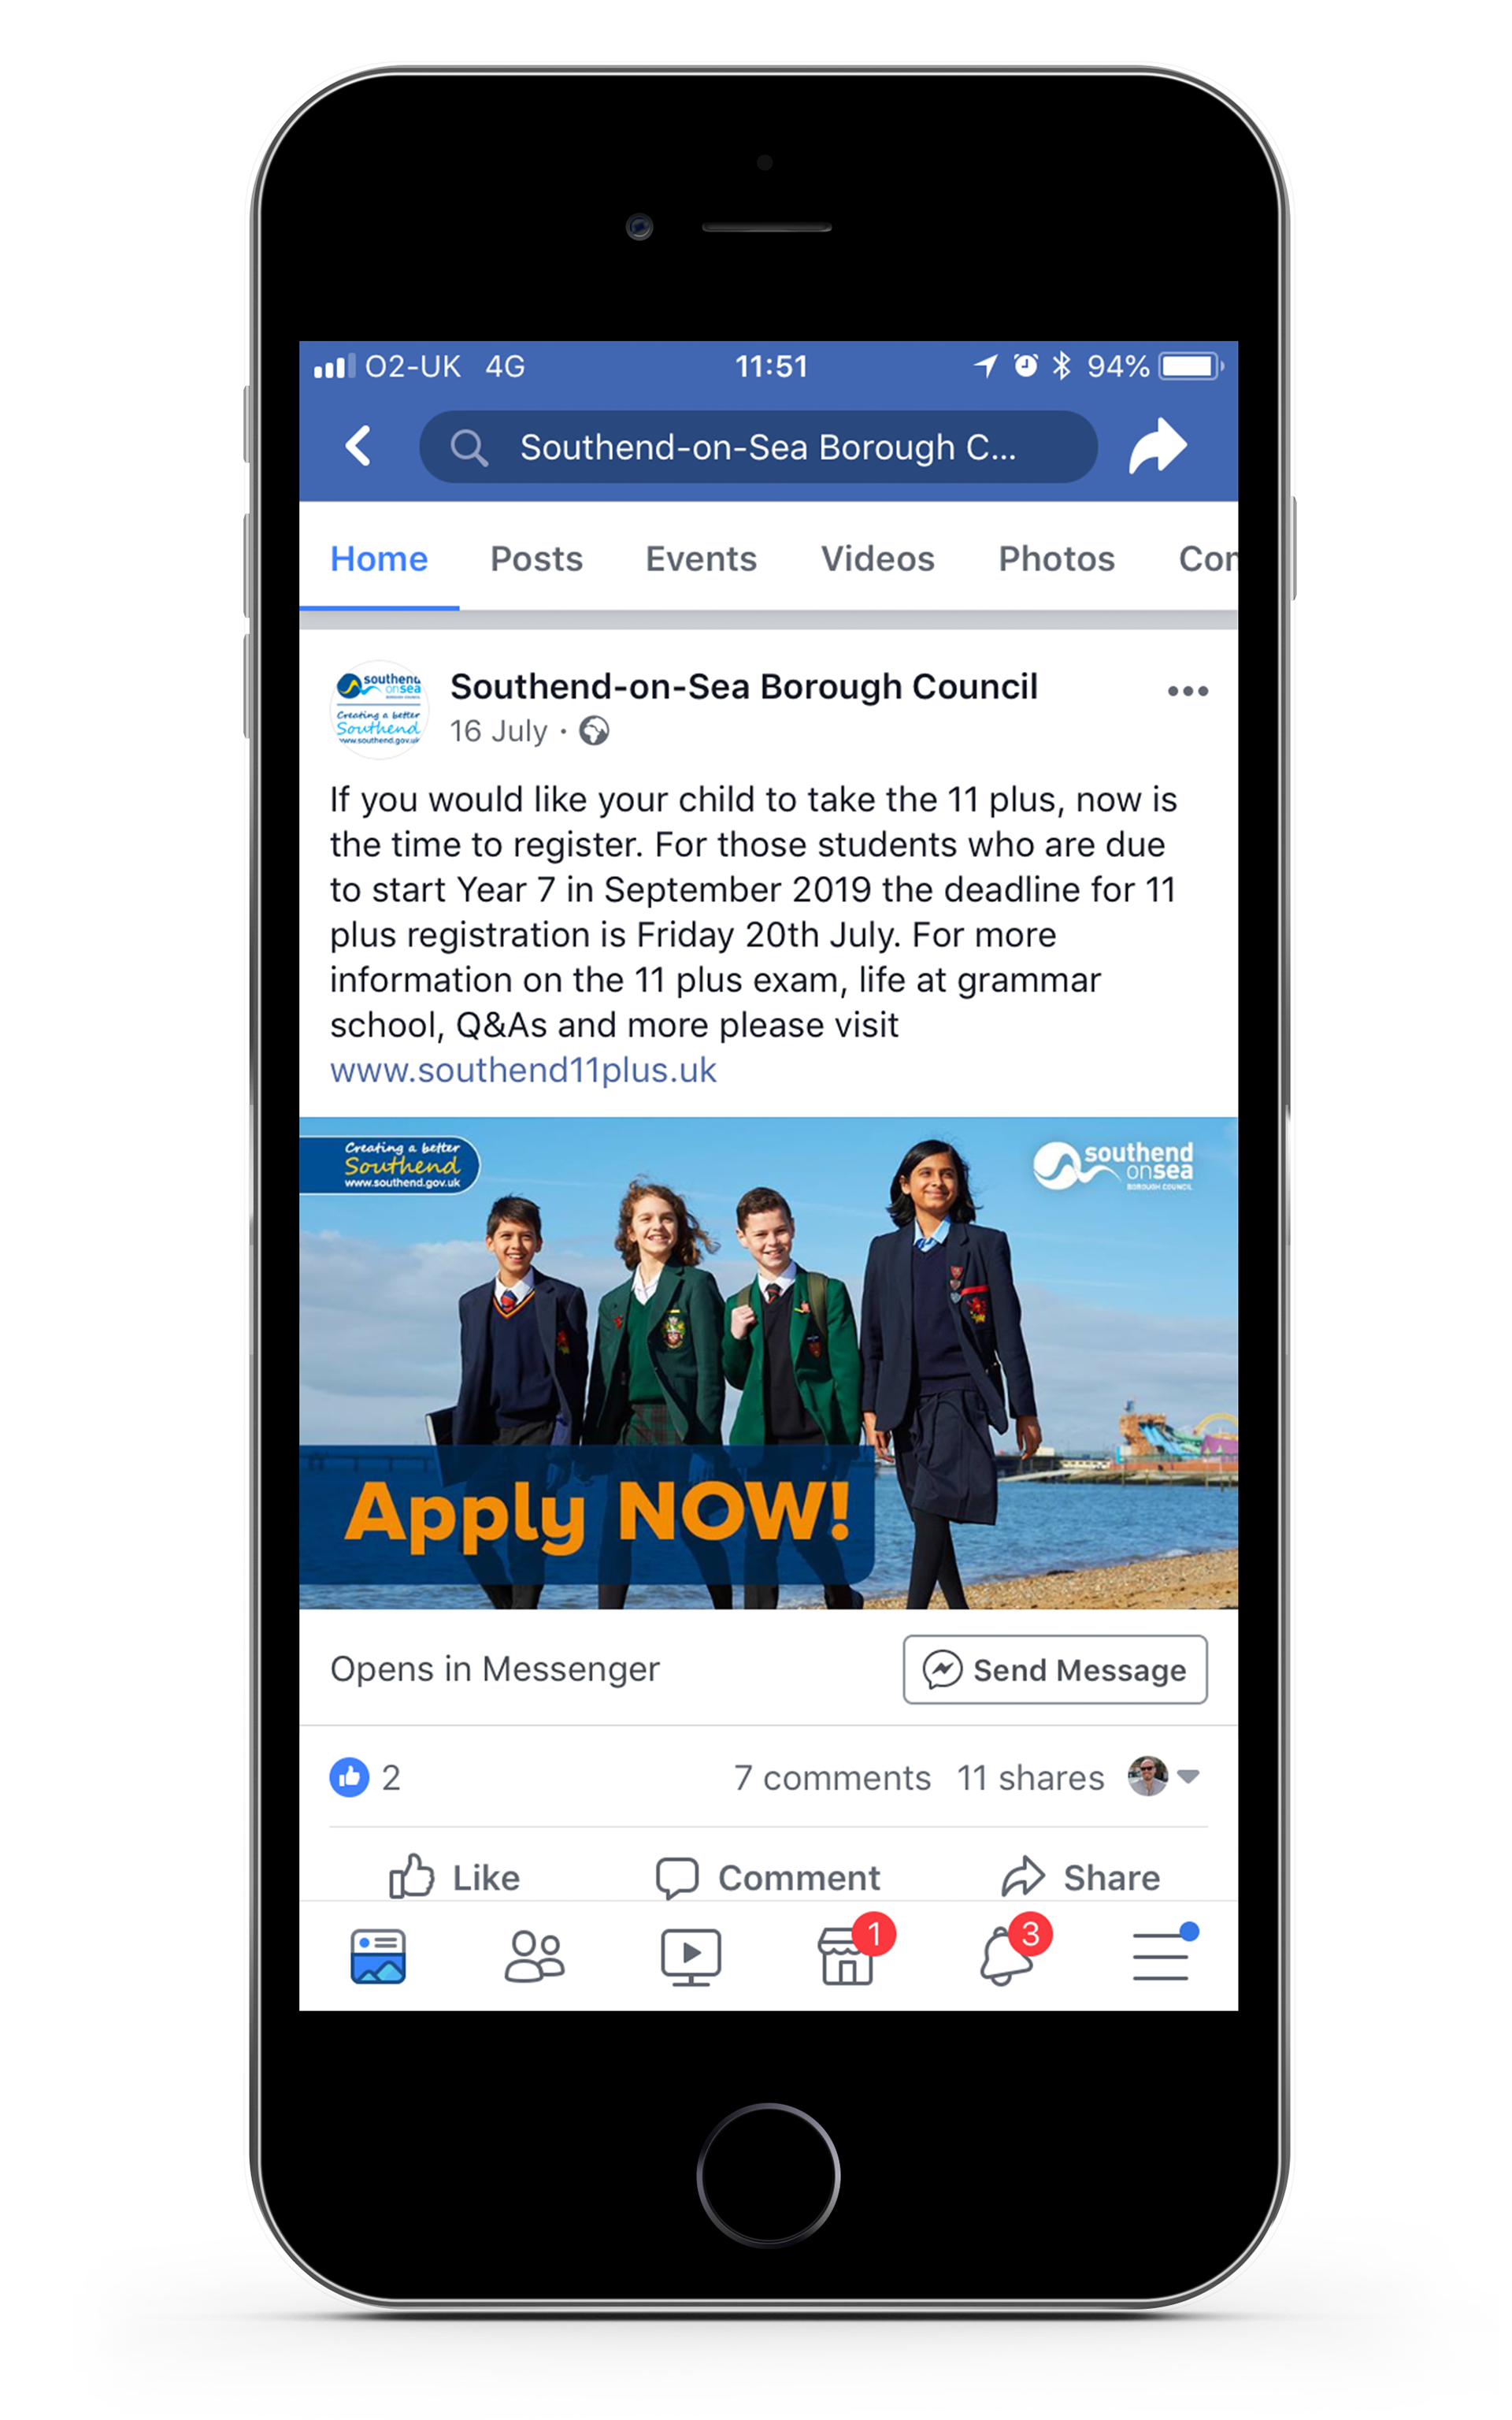
Task: Switch to the Events tab
Action: (700, 558)
